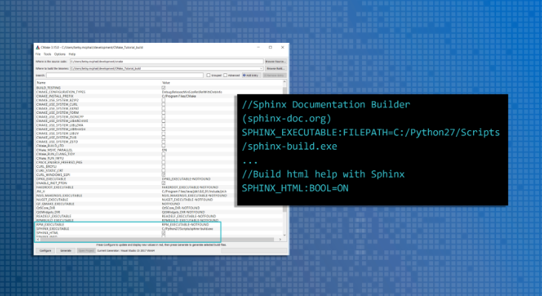The image size is (542, 296).
Task: Check the CMAKE_USE_SYSTEM_LIBARCHIVE box
Action: pyautogui.click(x=164, y=121)
